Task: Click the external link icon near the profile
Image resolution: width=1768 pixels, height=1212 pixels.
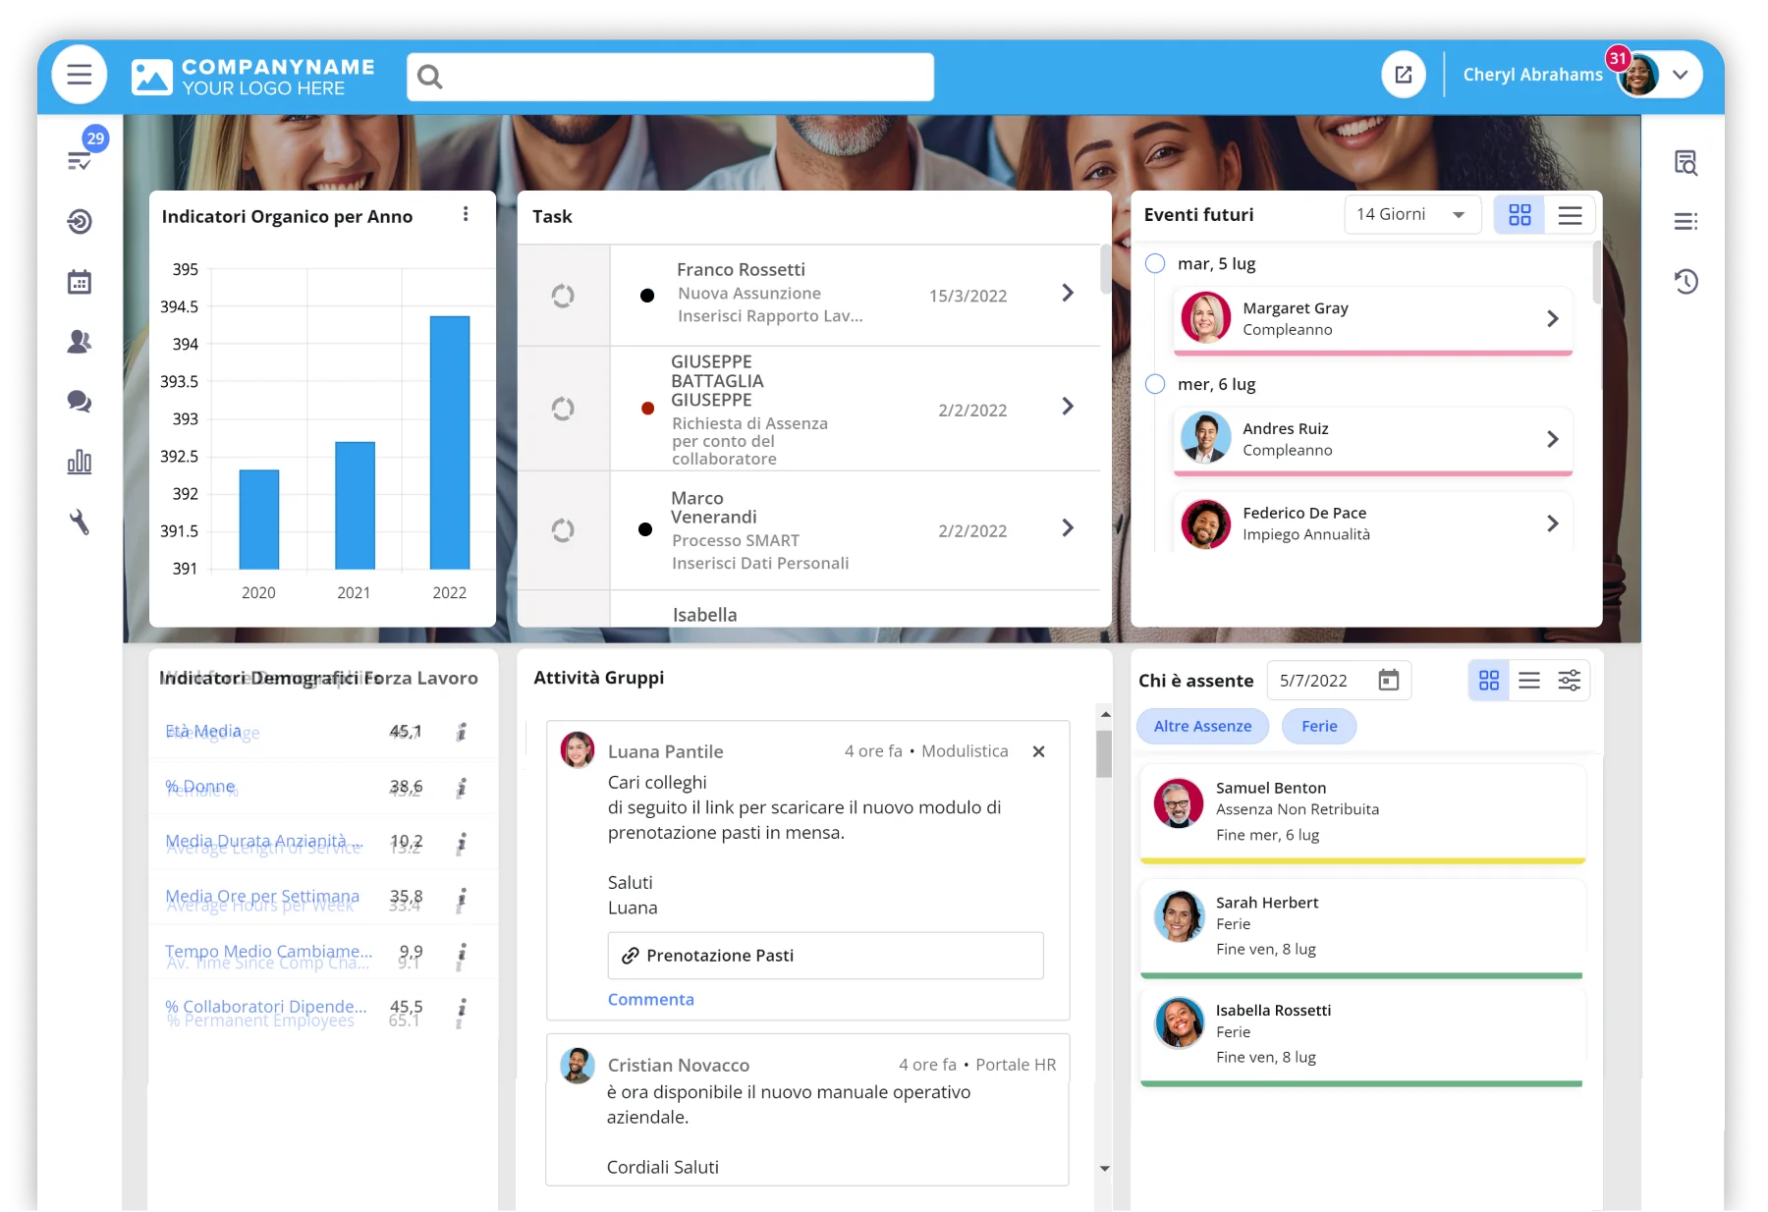Action: click(x=1403, y=74)
